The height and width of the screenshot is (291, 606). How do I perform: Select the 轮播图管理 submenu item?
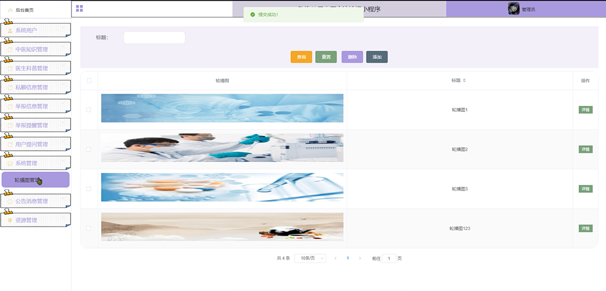coord(35,180)
